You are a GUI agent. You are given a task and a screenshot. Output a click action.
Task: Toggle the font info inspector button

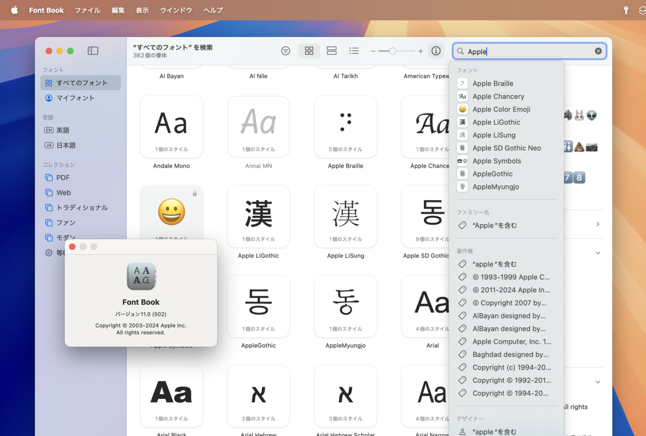pyautogui.click(x=436, y=51)
